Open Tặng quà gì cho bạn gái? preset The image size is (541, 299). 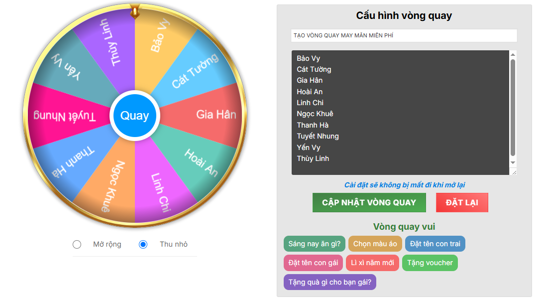pyautogui.click(x=330, y=282)
